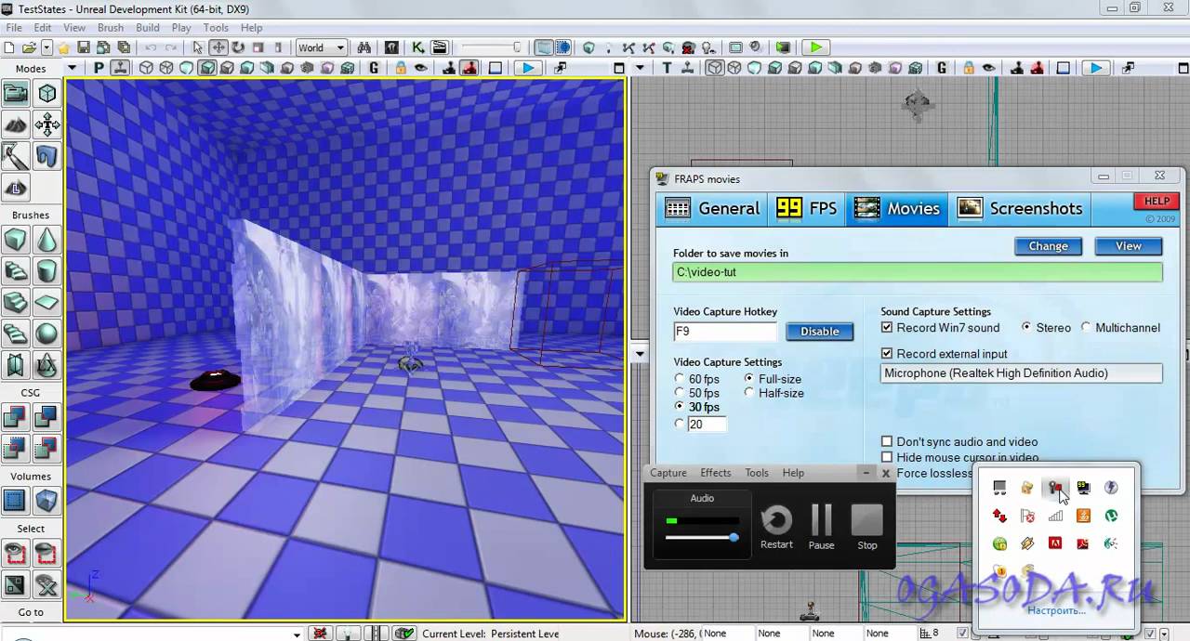Open Current Level dropdown arrow
This screenshot has width=1190, height=641.
[x=297, y=634]
